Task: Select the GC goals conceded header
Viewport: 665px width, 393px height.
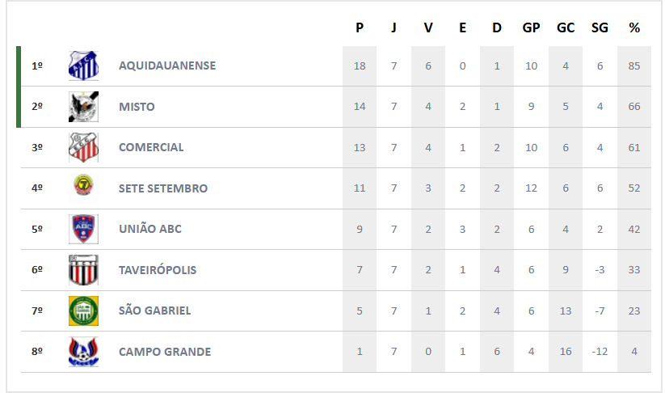Action: click(x=566, y=27)
